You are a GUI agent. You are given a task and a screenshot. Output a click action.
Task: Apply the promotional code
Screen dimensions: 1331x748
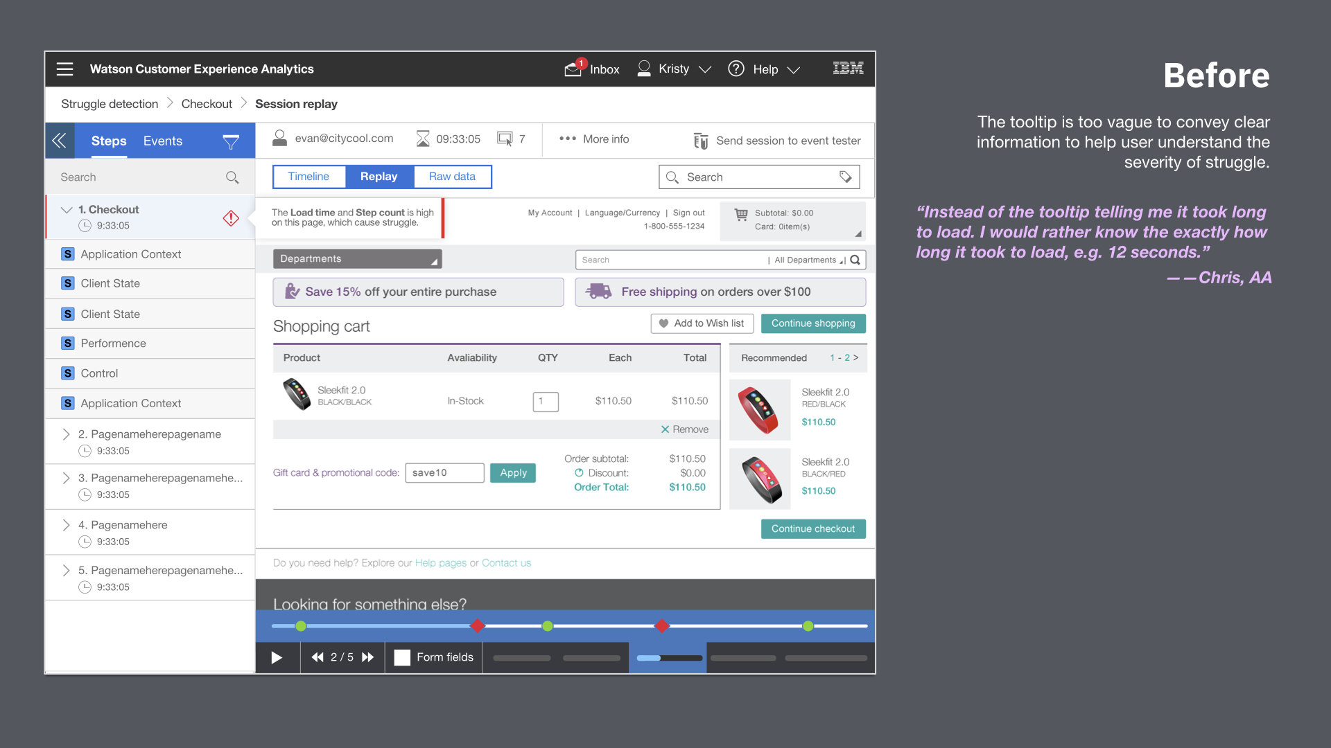[513, 472]
